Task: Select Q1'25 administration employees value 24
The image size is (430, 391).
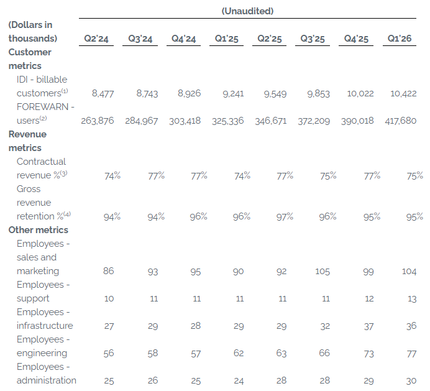Action: pyautogui.click(x=239, y=381)
